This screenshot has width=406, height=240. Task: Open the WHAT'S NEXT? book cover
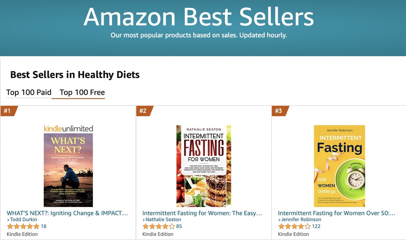pos(68,170)
